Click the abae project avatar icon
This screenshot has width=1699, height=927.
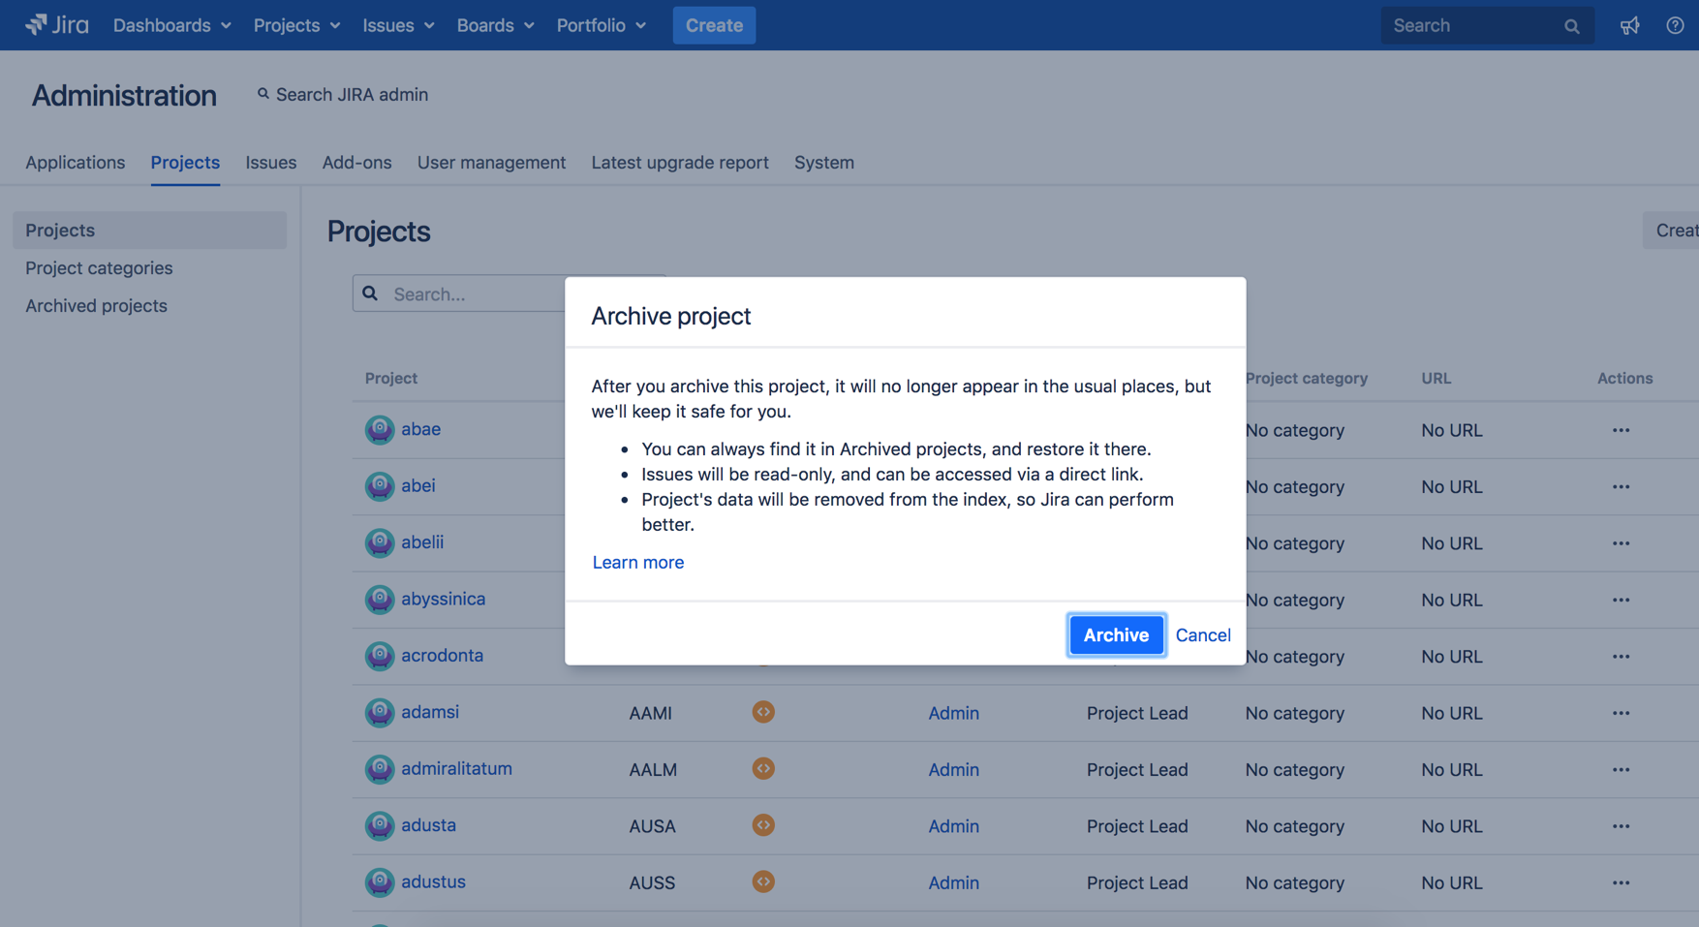379,429
